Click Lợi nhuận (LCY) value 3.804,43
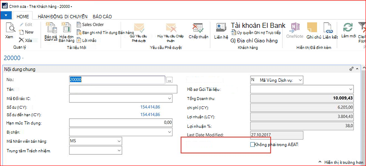The width and height of the screenshot is (366, 166). [302, 117]
